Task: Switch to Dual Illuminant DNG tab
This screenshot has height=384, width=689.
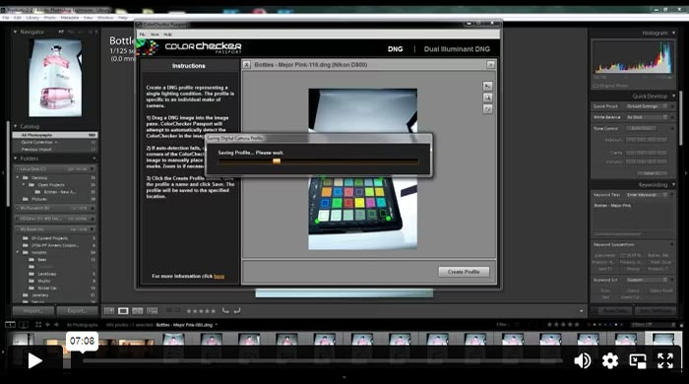Action: click(x=457, y=49)
